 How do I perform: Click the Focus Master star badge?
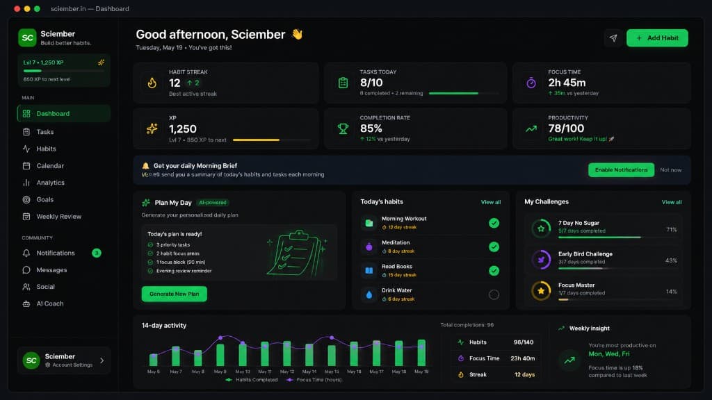(541, 291)
